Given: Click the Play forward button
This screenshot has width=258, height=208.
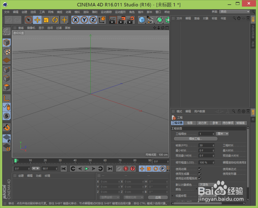Looking at the screenshot, I should (86, 169).
